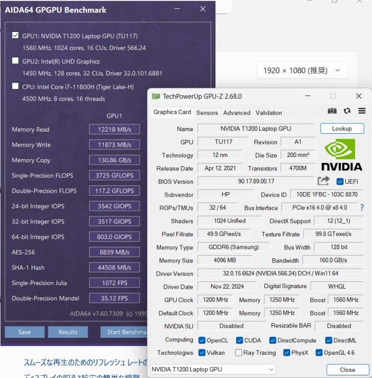Click the Memory Write 11873 MB/s value
372x378 pixels.
[114, 145]
